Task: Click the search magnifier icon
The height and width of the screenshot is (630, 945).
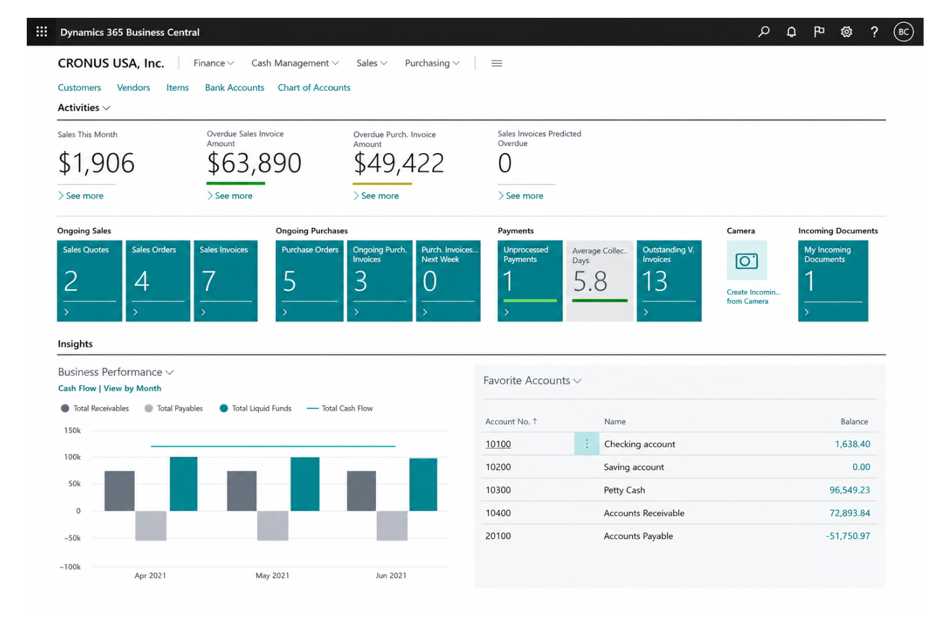Action: [x=764, y=31]
